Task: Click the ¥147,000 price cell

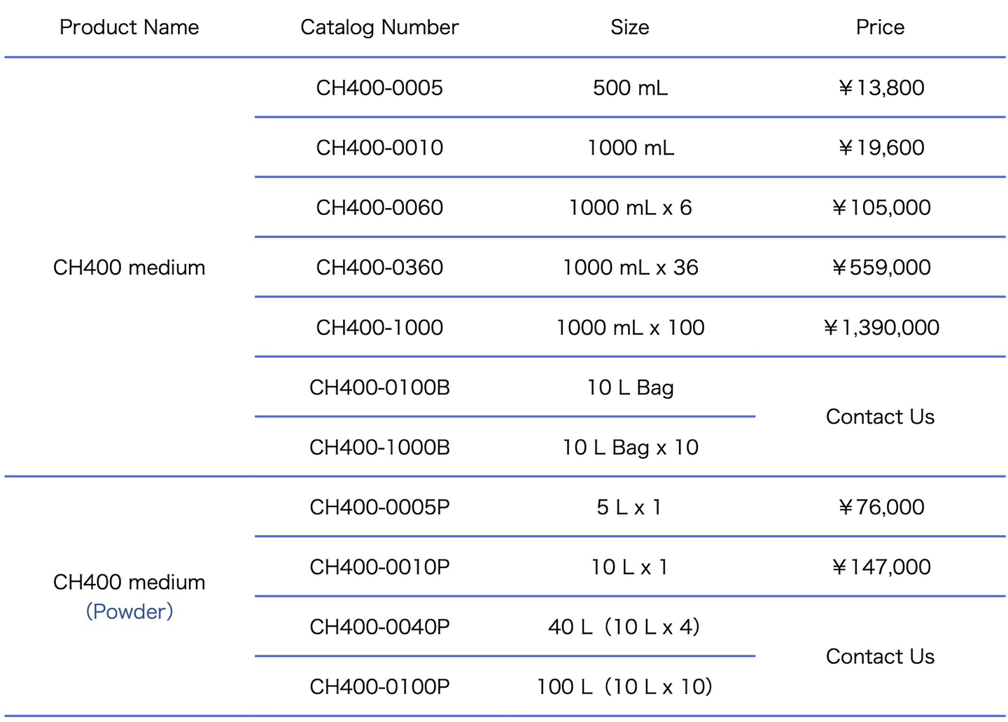Action: 881,567
